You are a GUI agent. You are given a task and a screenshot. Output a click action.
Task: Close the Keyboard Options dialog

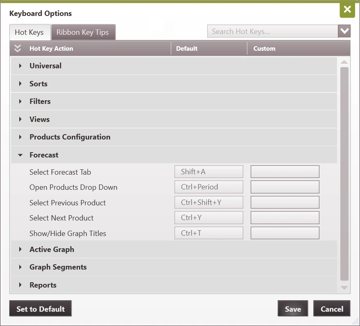click(x=347, y=10)
